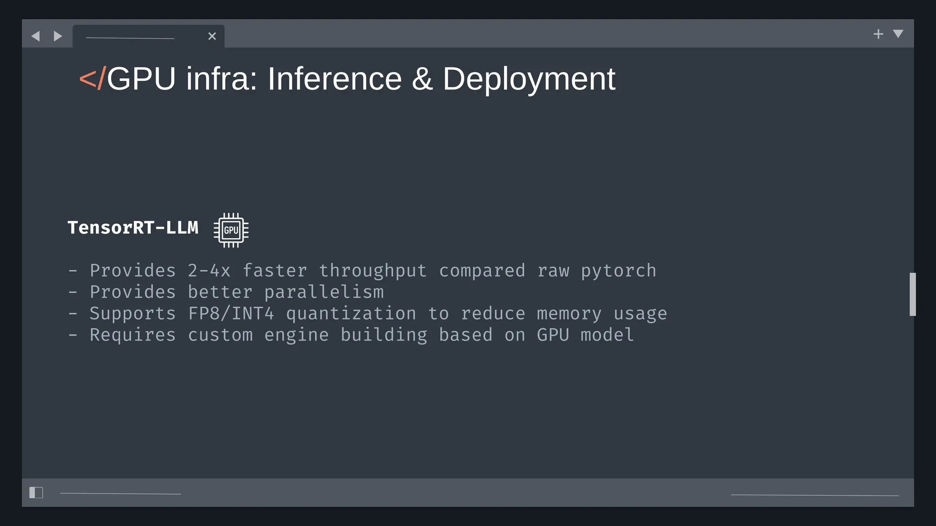Click the line about 2-4x faster throughput
This screenshot has height=526, width=936.
pos(362,271)
